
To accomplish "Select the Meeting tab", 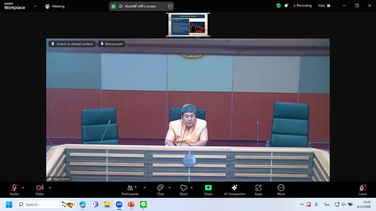I will tap(55, 6).
